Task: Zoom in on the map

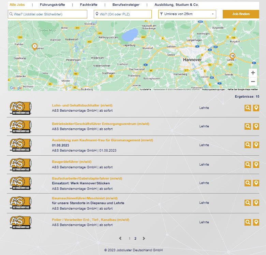Action: [x=253, y=73]
